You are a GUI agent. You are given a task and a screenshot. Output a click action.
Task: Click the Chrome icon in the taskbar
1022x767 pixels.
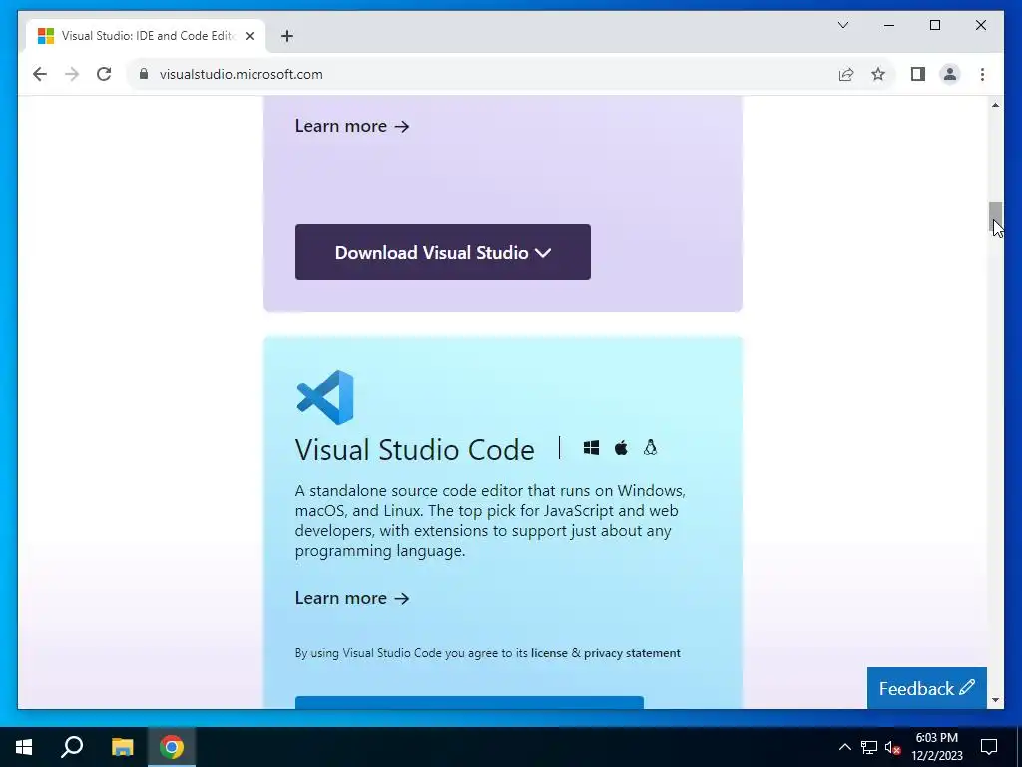point(172,747)
